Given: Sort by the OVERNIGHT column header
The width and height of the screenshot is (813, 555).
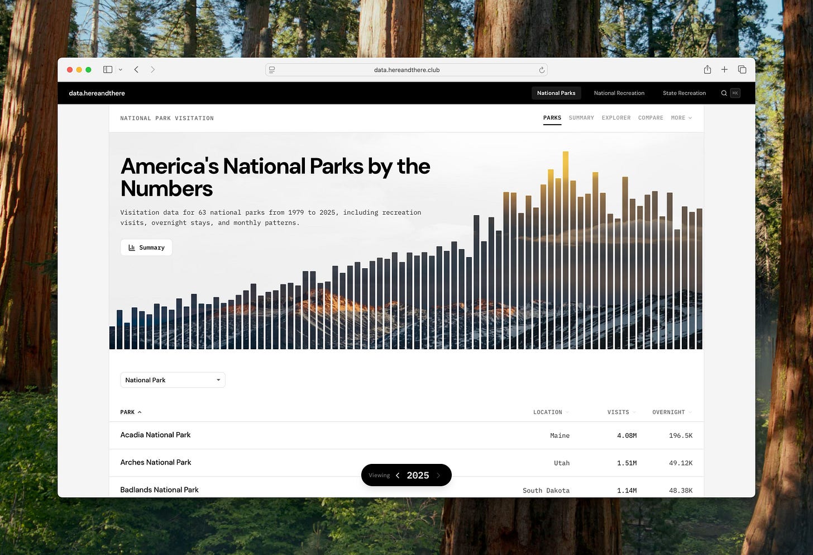Looking at the screenshot, I should [x=672, y=412].
